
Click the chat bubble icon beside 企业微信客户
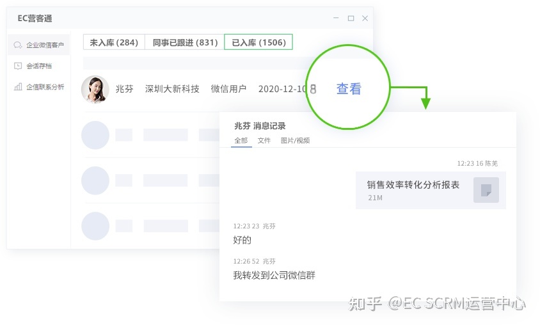(x=17, y=45)
